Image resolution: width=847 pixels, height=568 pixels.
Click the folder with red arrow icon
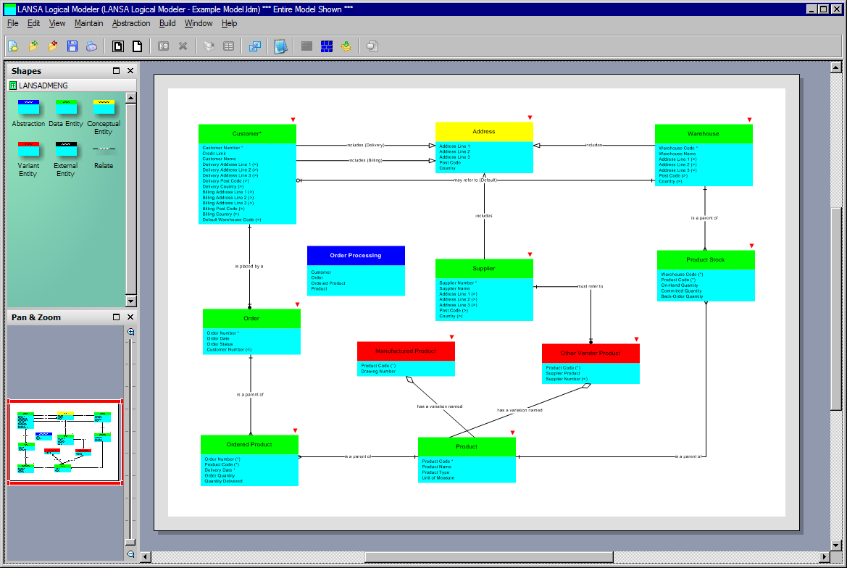tap(53, 46)
